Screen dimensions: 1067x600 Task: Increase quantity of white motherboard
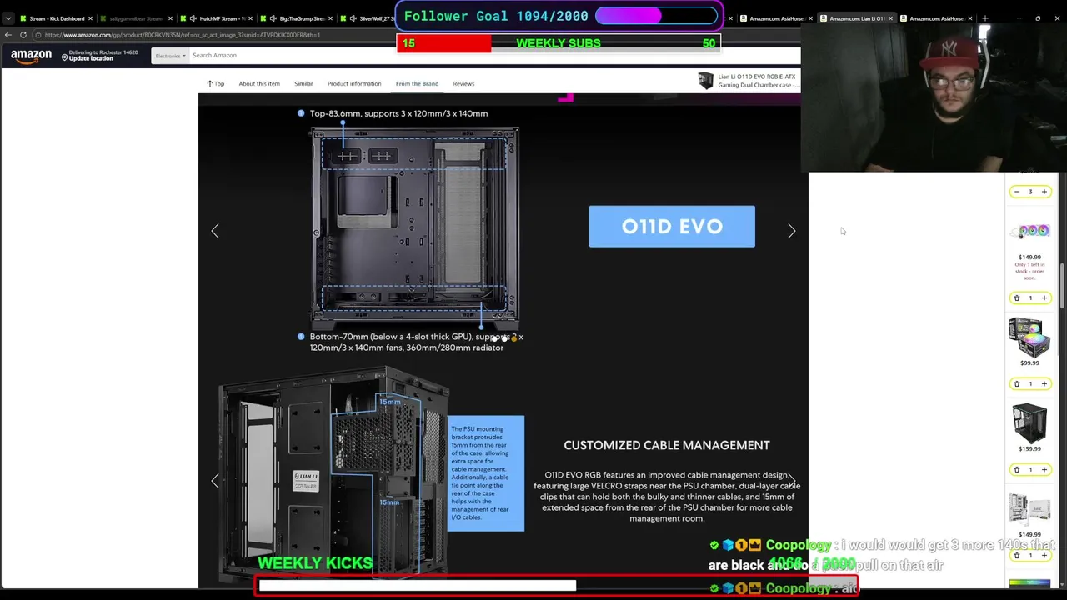tap(1044, 555)
